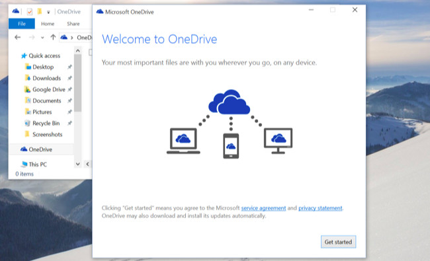This screenshot has height=261, width=430.
Task: Click the Quick access star icon
Action: 24,56
